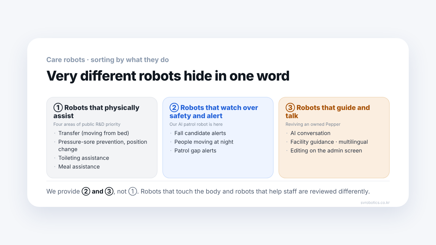Viewport: 436px width, 245px height.
Task: Click the heading 'Robots that watch over safety and alert'
Action: 214,112
